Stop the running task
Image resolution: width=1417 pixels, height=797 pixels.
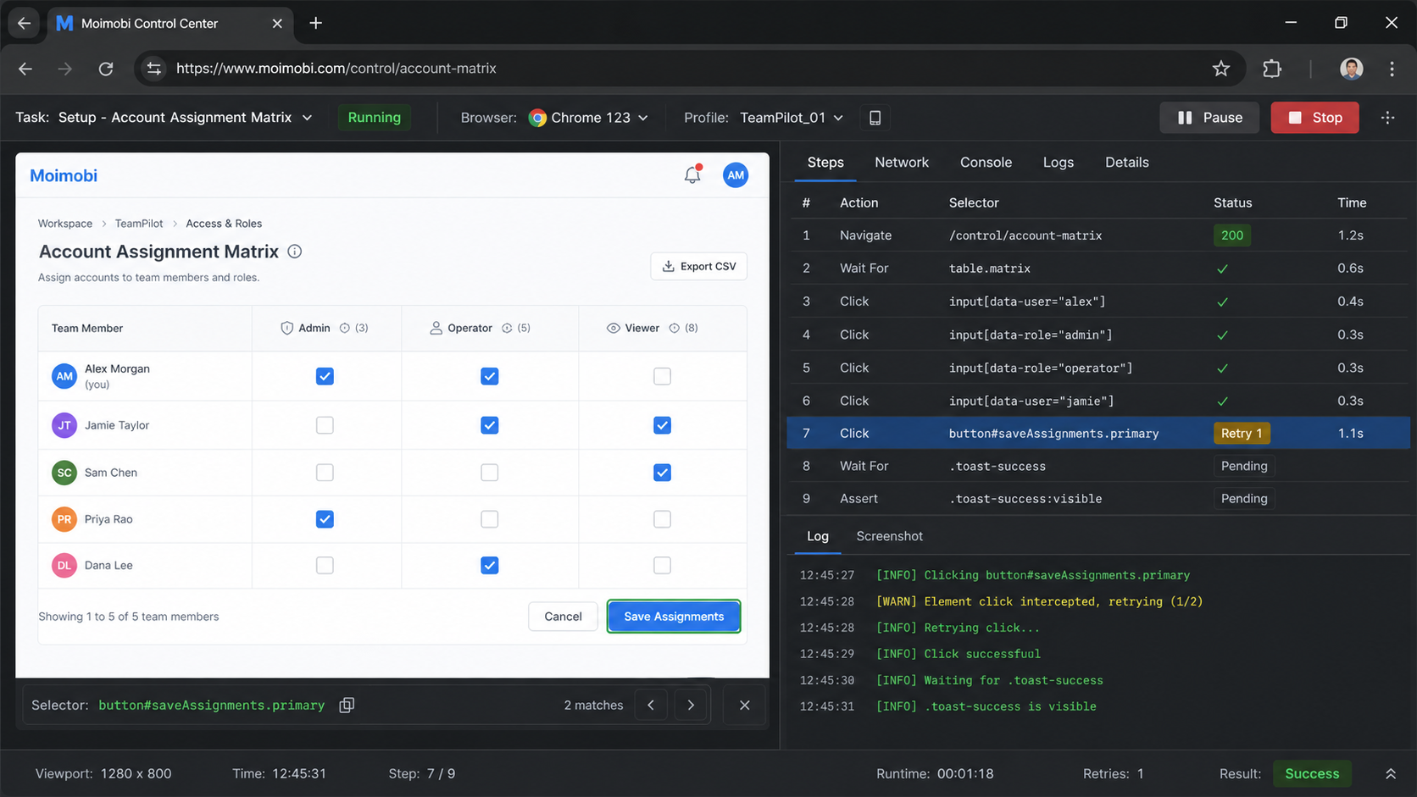click(x=1314, y=118)
